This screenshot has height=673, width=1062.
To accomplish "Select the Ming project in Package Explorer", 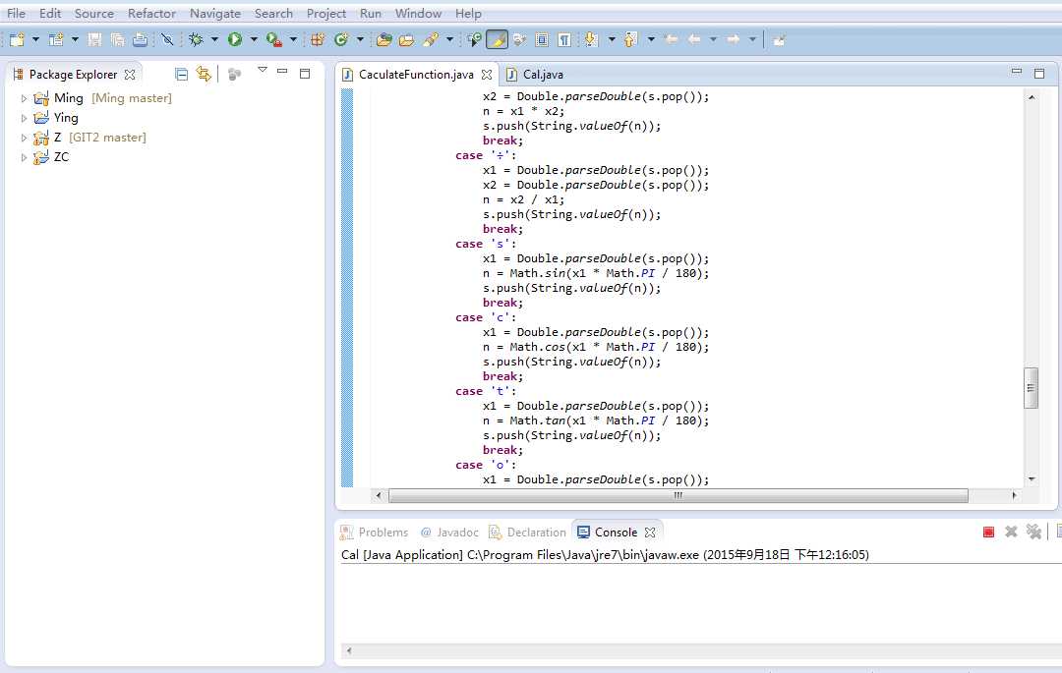I will click(x=103, y=98).
